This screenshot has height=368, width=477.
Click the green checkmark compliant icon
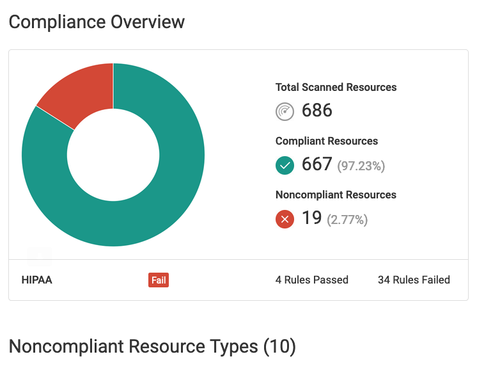(285, 165)
